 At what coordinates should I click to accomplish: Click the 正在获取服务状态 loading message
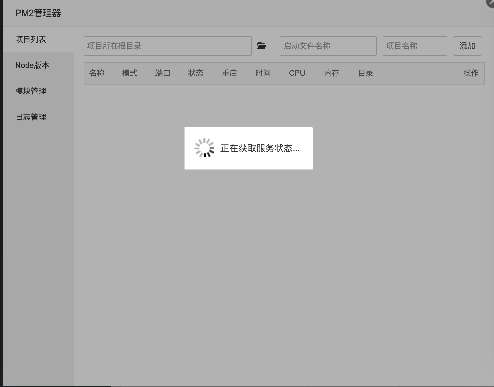[260, 148]
